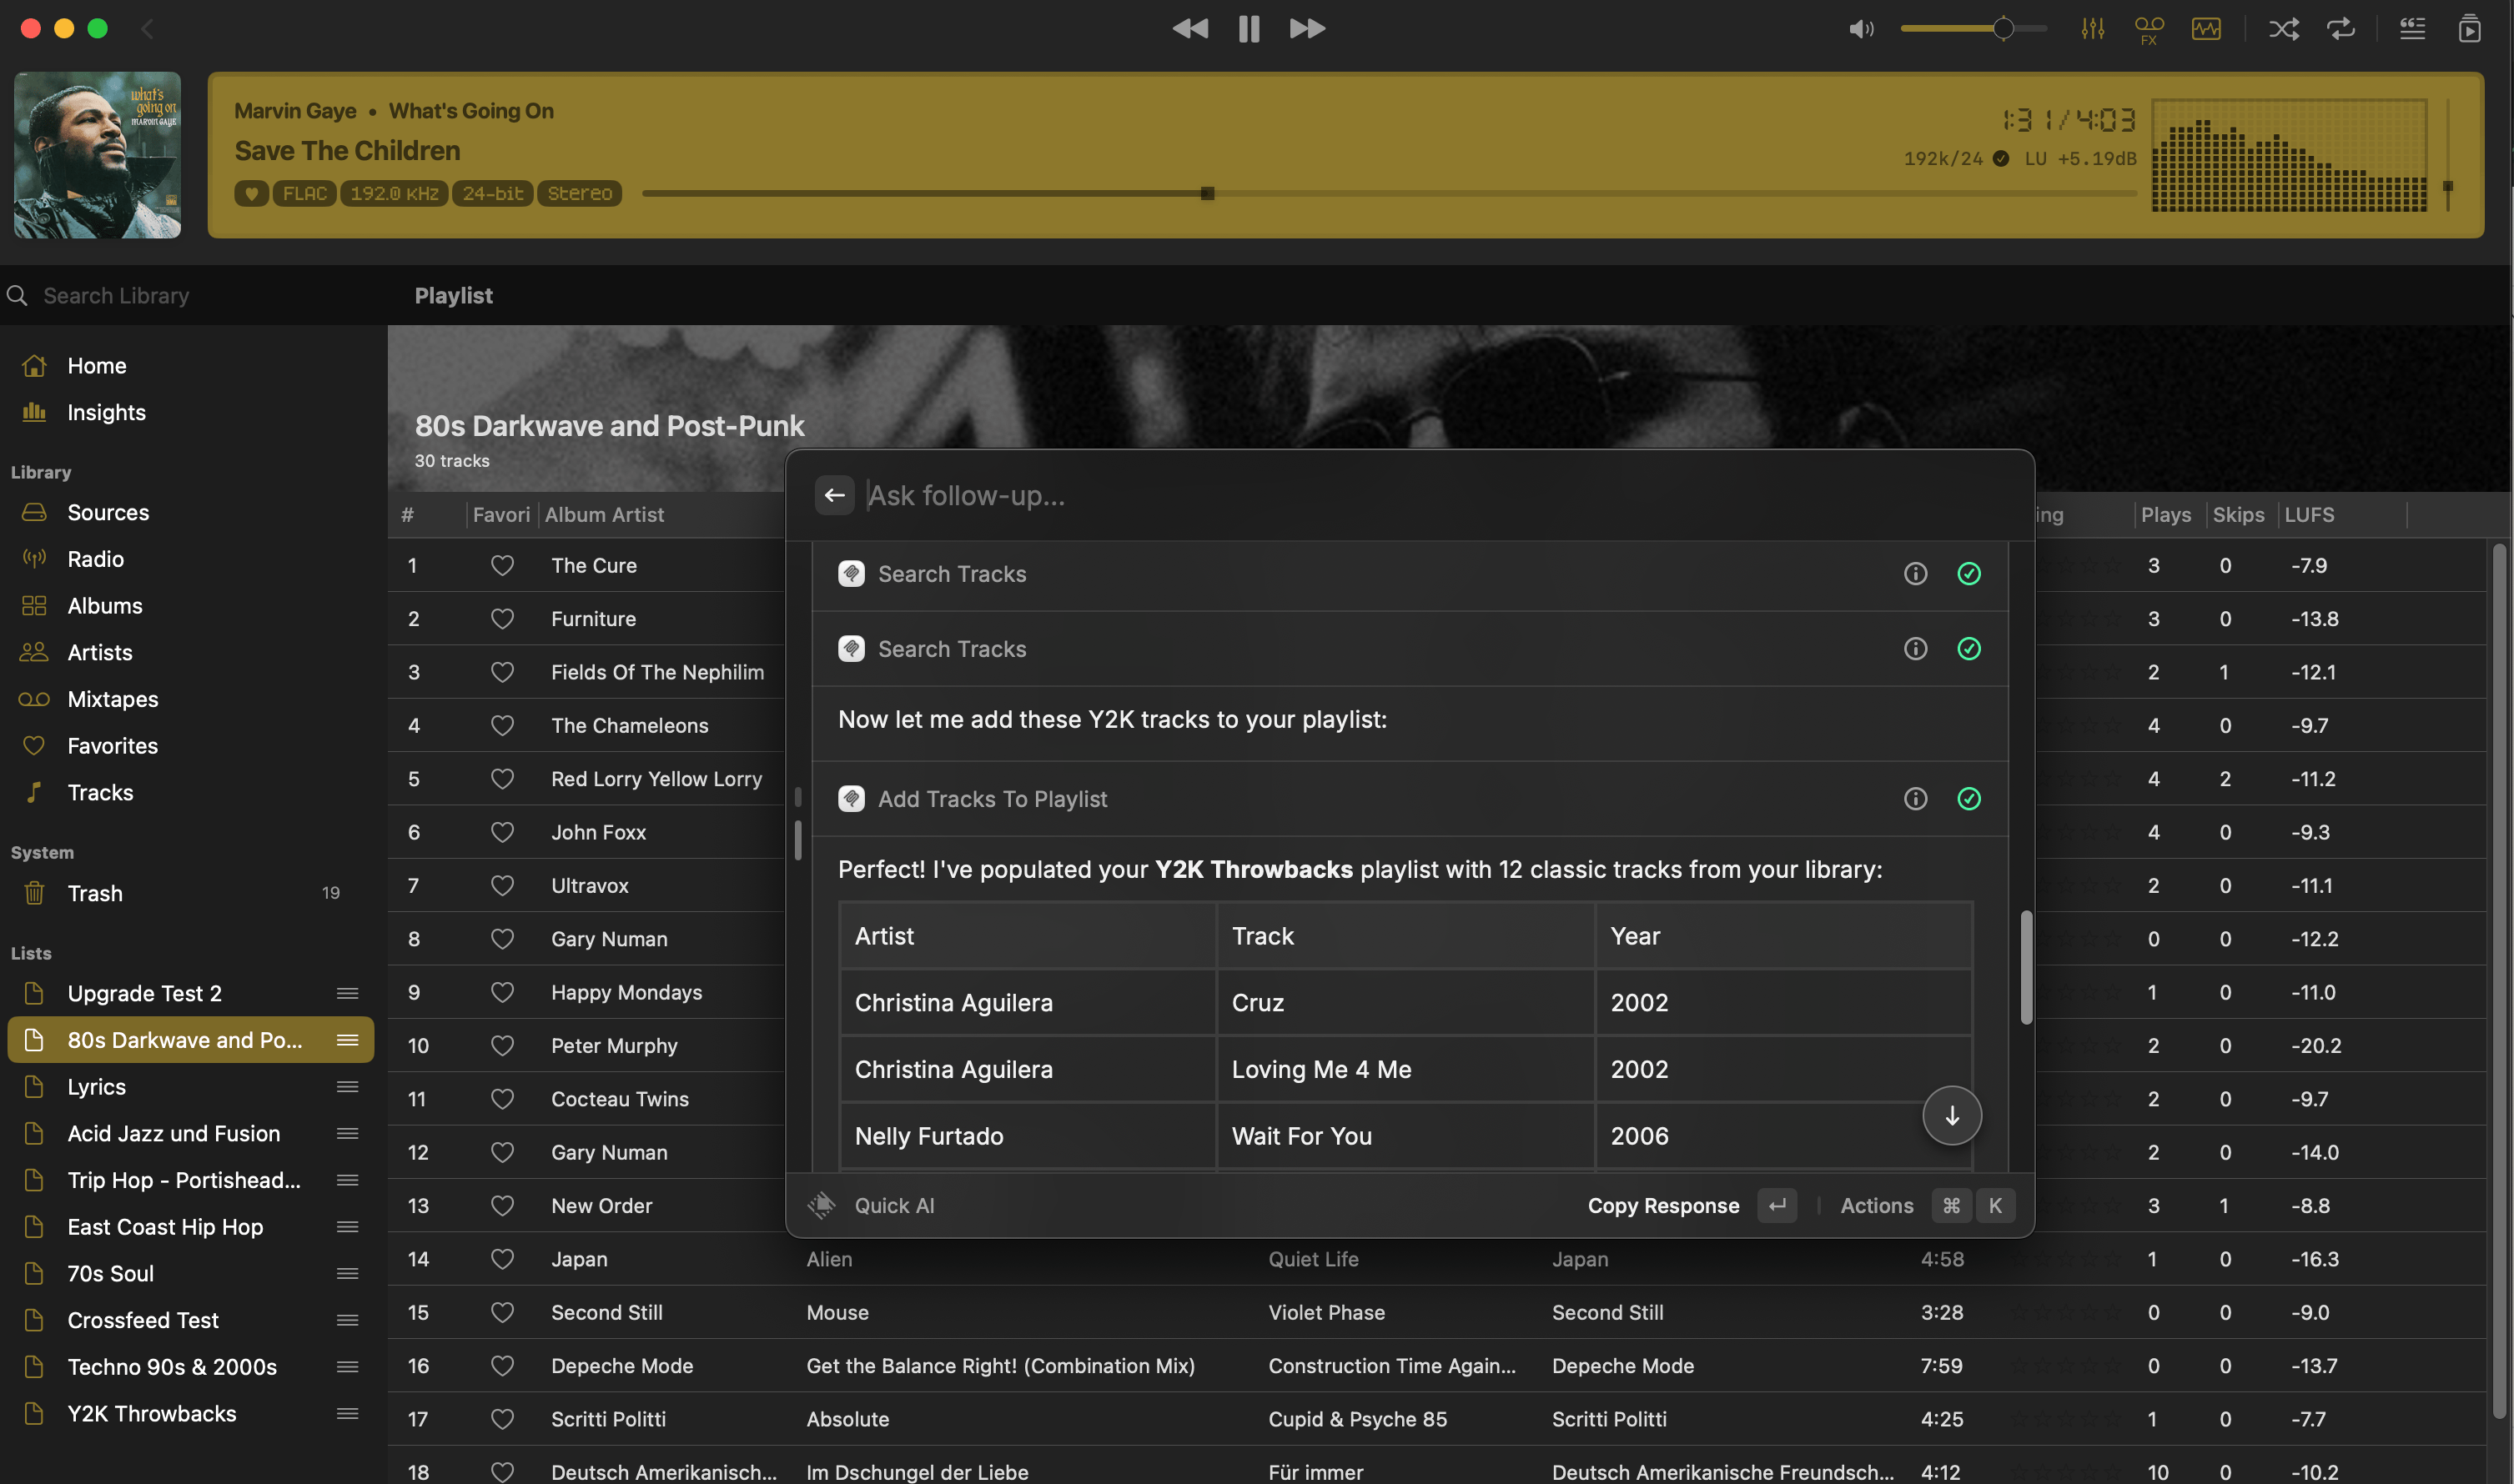This screenshot has height=1484, width=2514.
Task: Select the 70s Soul playlist
Action: pyautogui.click(x=110, y=1273)
